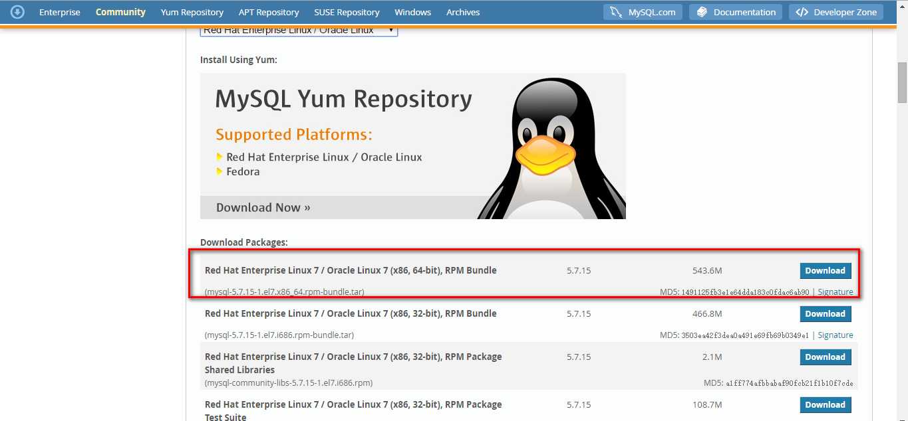Open the Developer Zone button
Screen dimensions: 908x421
click(x=836, y=12)
